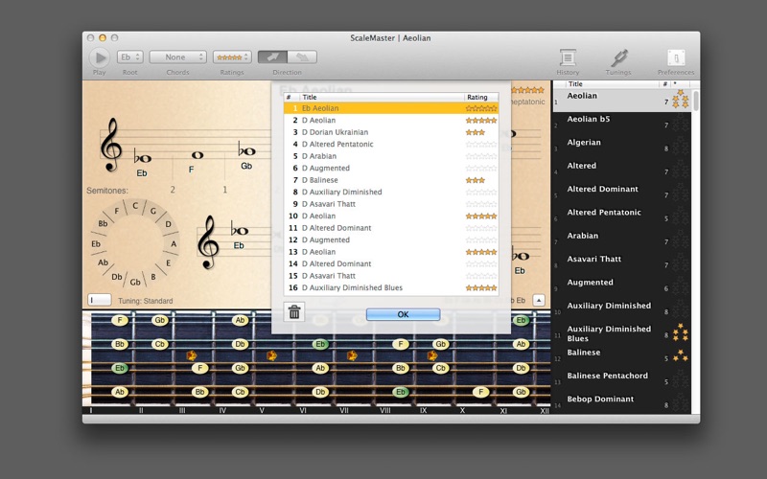This screenshot has height=479, width=767.
Task: Click F marker at fret I top string
Action: [120, 321]
